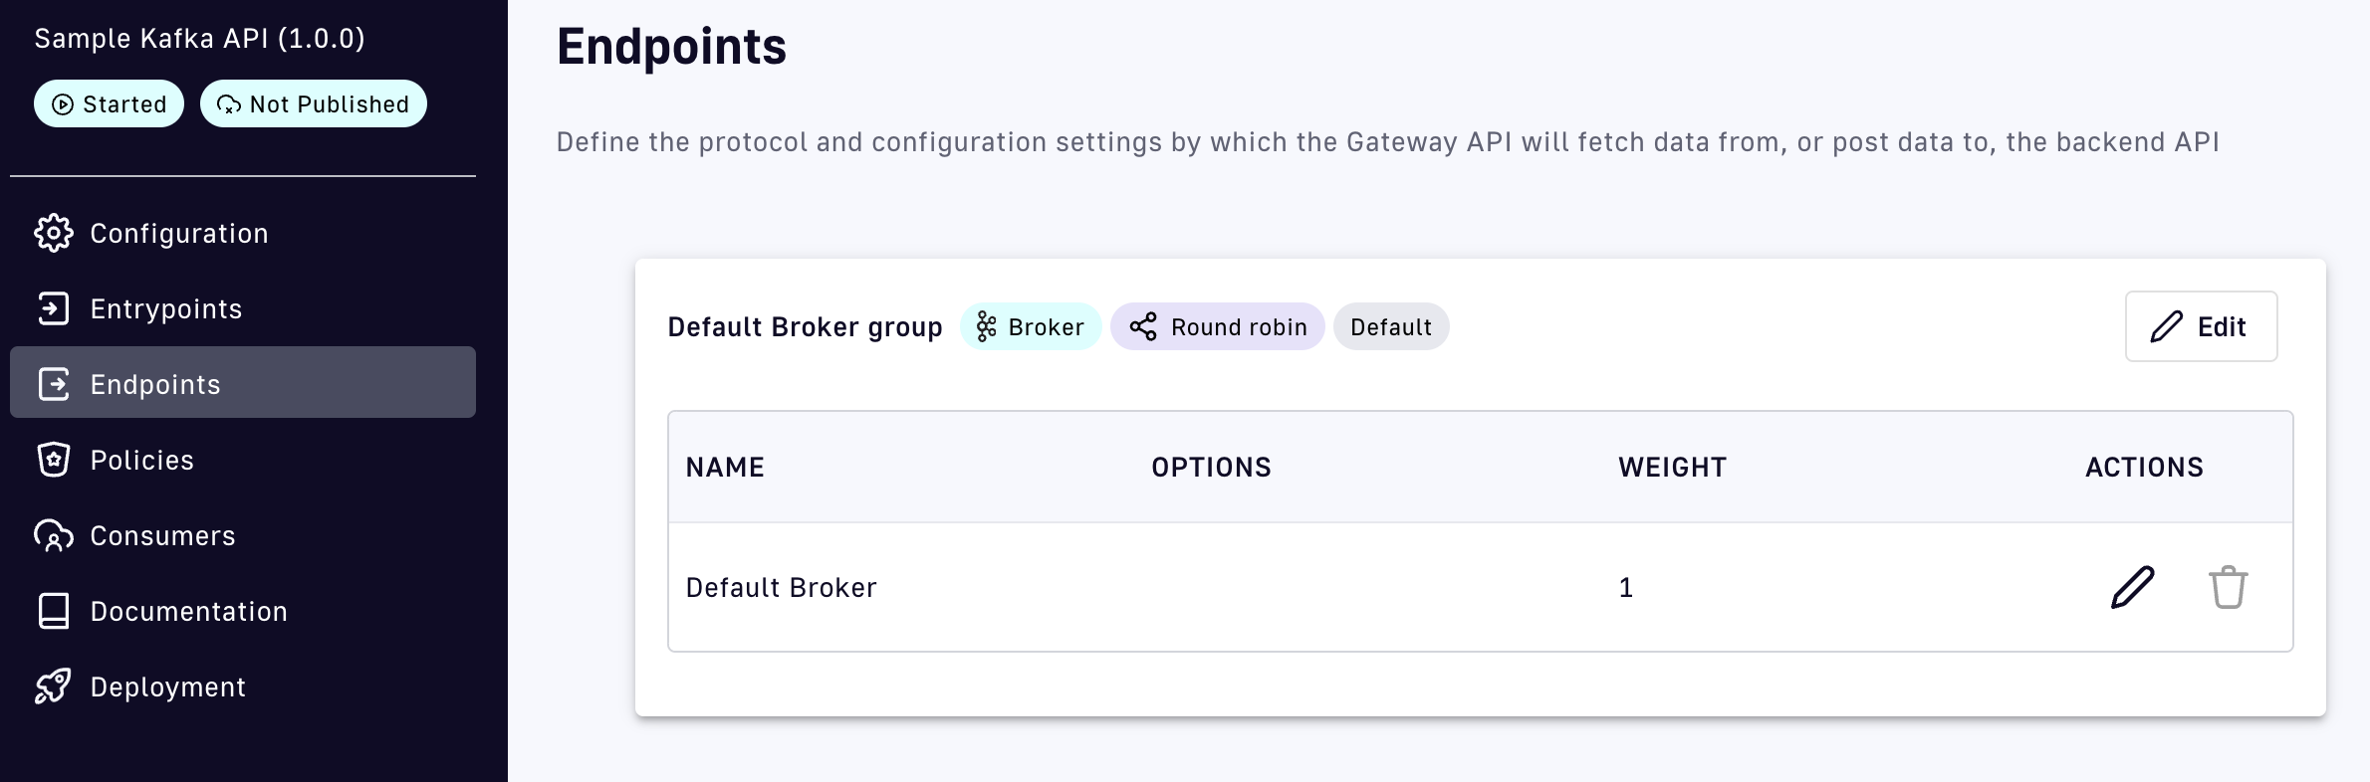Screen dimensions: 2370x782
Task: Click the Documentation book icon
Action: [54, 611]
